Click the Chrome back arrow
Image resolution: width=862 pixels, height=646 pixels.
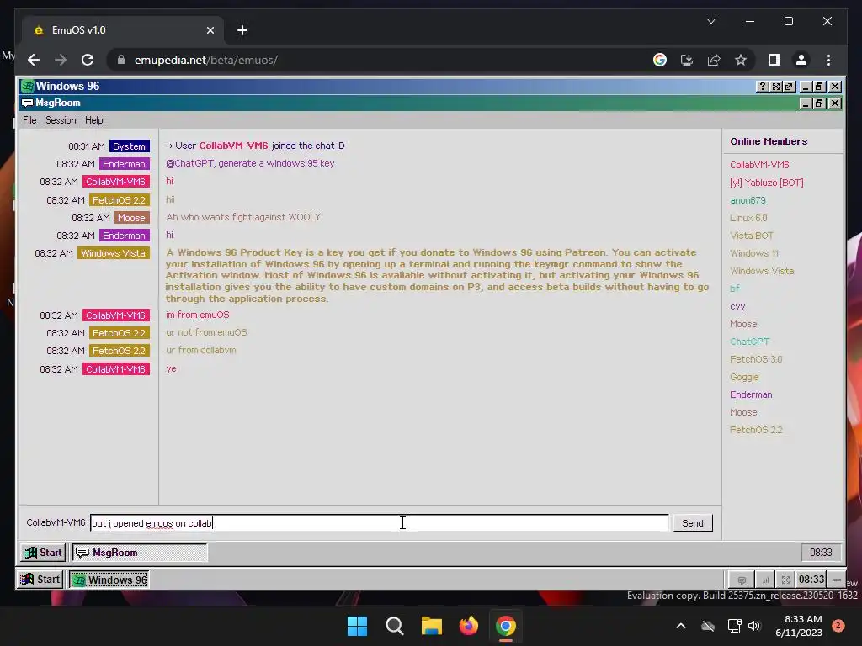pyautogui.click(x=34, y=60)
